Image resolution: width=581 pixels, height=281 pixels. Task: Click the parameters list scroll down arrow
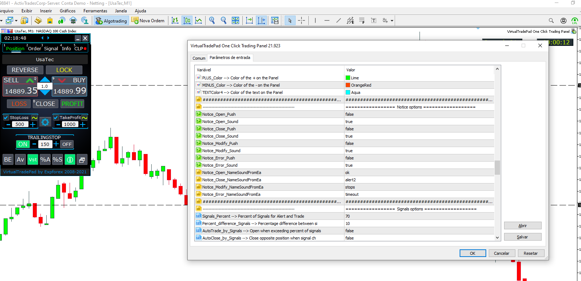pyautogui.click(x=497, y=238)
